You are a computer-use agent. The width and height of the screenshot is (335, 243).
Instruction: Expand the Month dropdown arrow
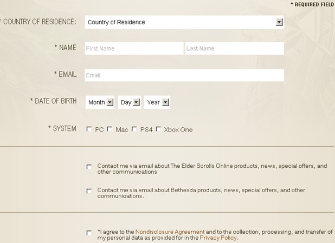(110, 102)
